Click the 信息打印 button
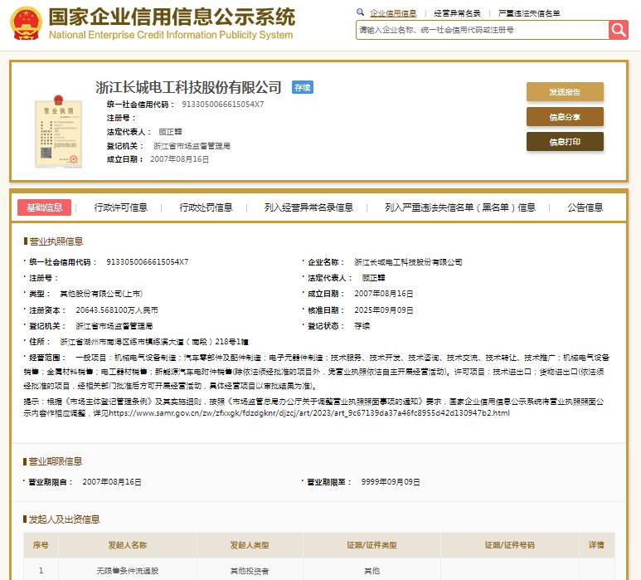This screenshot has width=641, height=580. [565, 142]
